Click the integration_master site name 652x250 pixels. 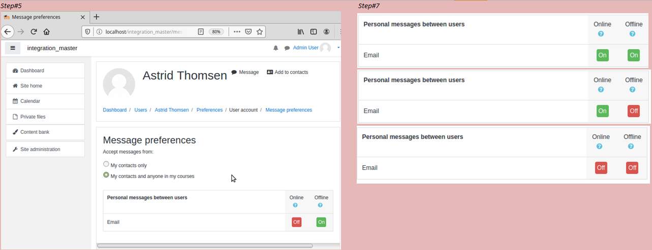point(52,48)
